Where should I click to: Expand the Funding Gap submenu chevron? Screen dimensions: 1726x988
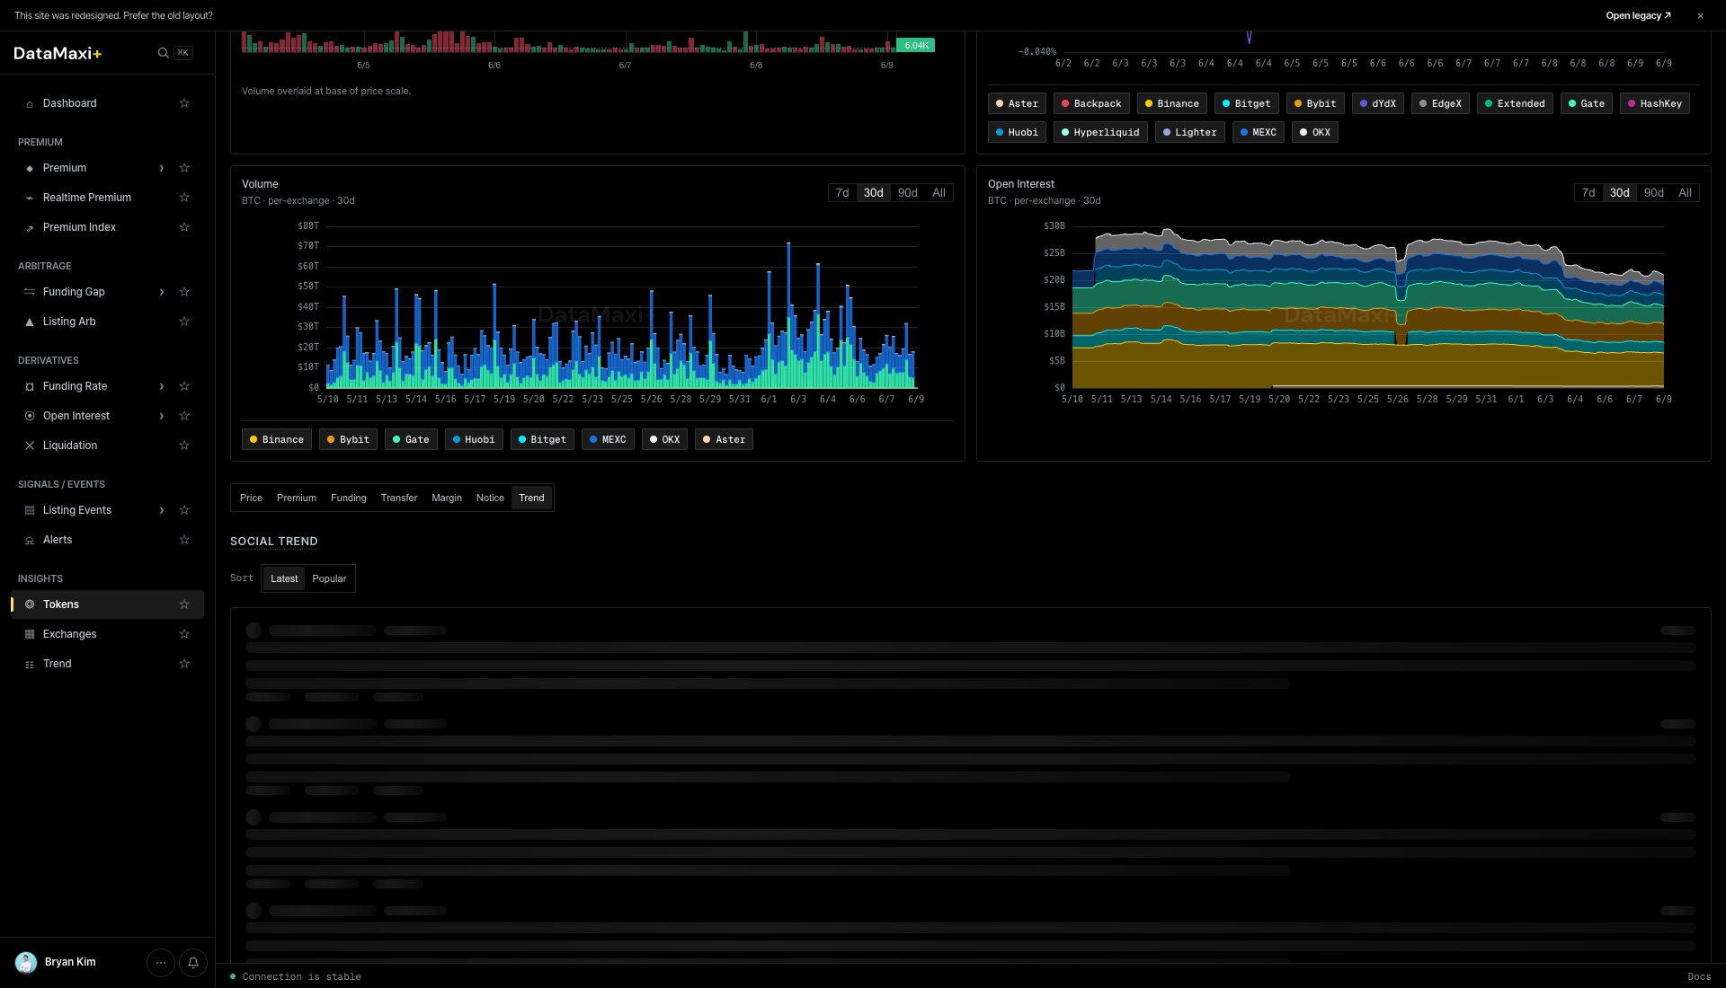pyautogui.click(x=162, y=292)
